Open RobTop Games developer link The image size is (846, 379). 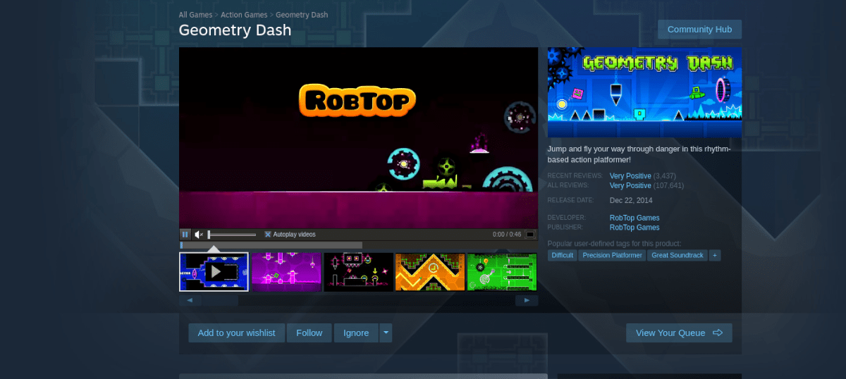(634, 218)
